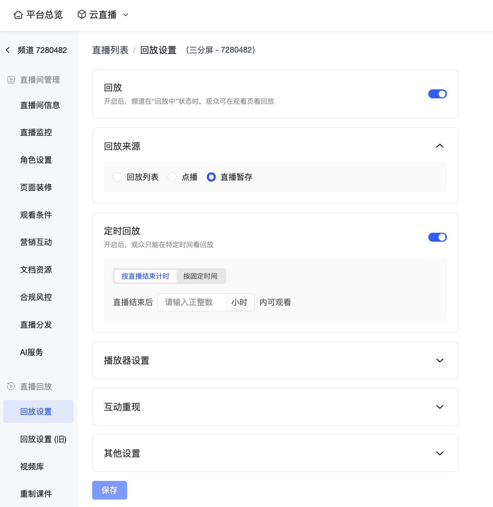Image resolution: width=493 pixels, height=507 pixels.
Task: Expand the 其他设置 section
Action: tap(440, 453)
